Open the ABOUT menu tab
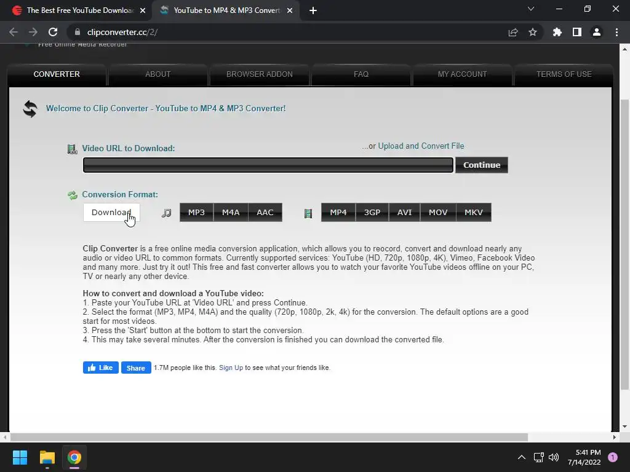The height and width of the screenshot is (472, 630). [158, 74]
